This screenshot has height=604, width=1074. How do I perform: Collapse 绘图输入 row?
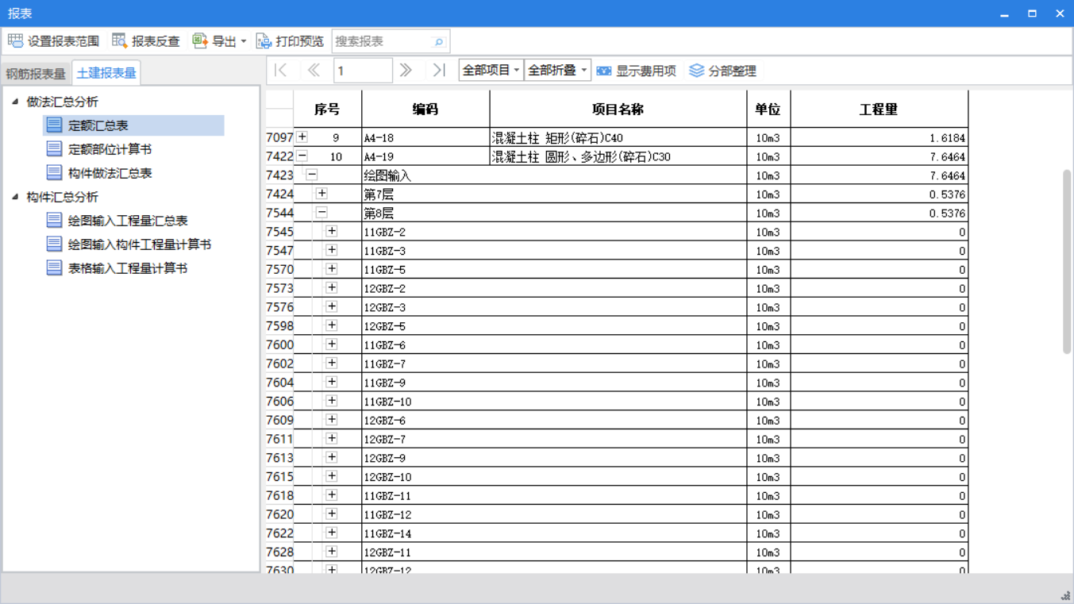(312, 175)
